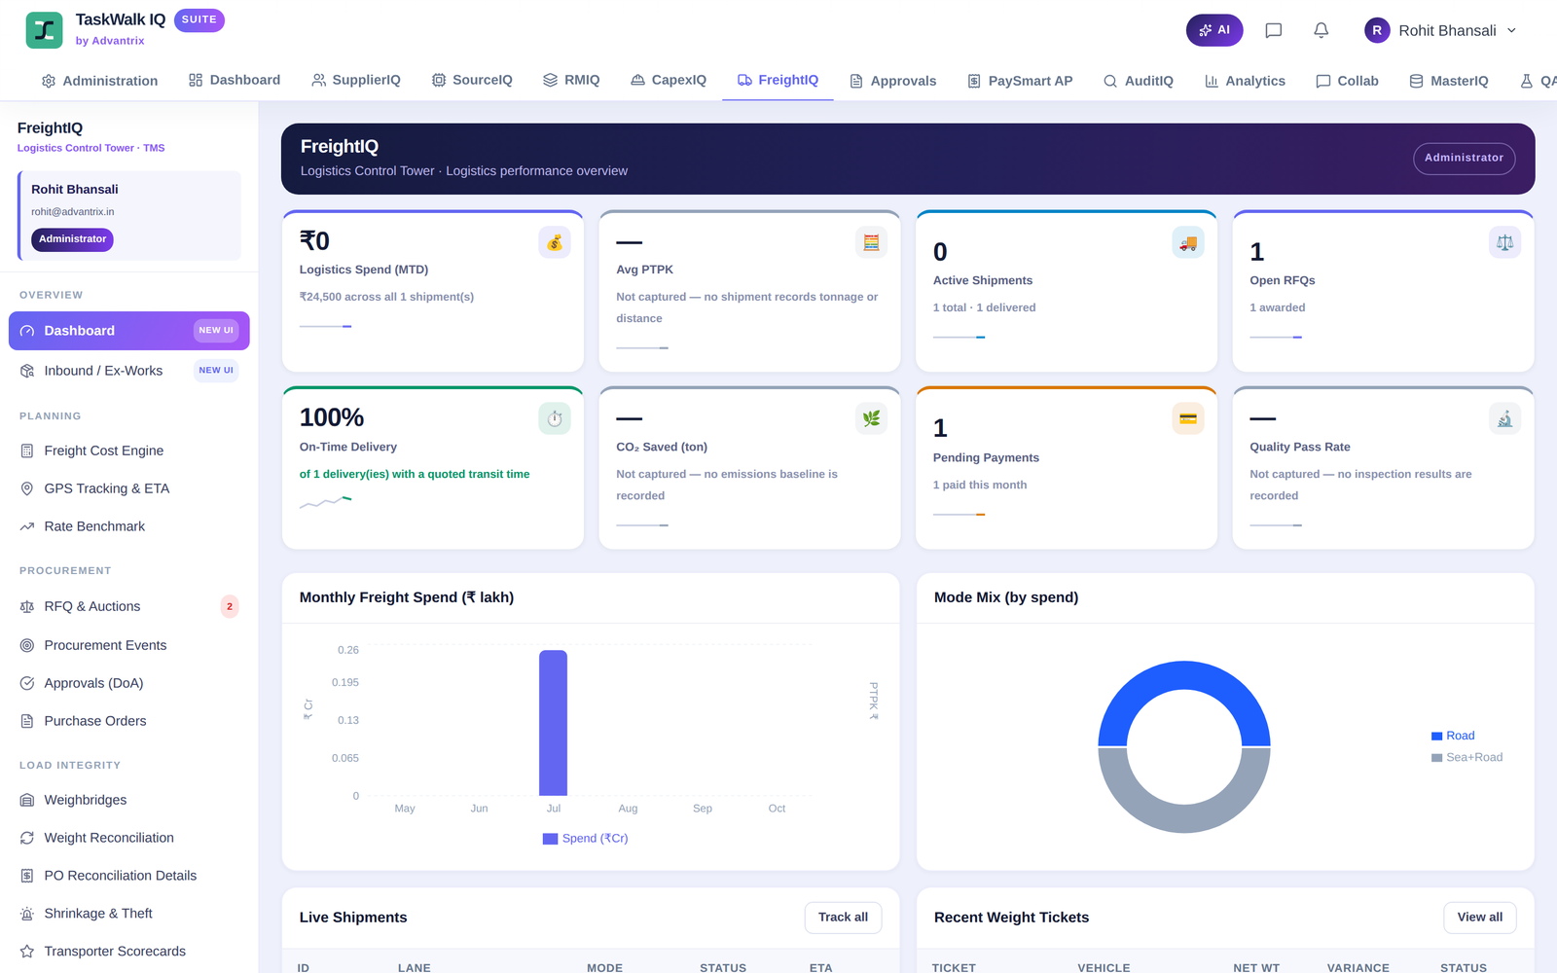
Task: Open the AI assistant button
Action: (x=1213, y=30)
